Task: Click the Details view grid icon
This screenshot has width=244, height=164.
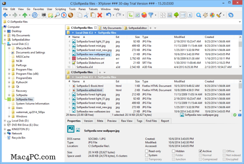Action: click(x=170, y=15)
